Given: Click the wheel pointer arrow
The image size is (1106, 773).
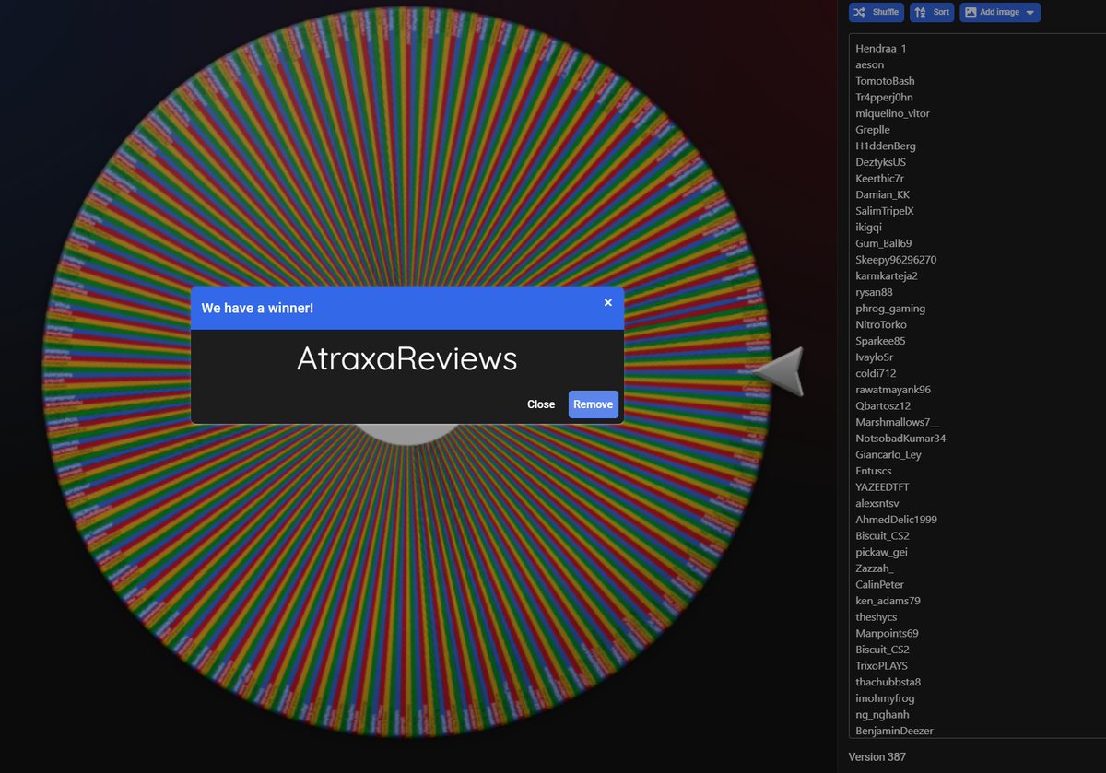Looking at the screenshot, I should coord(779,371).
